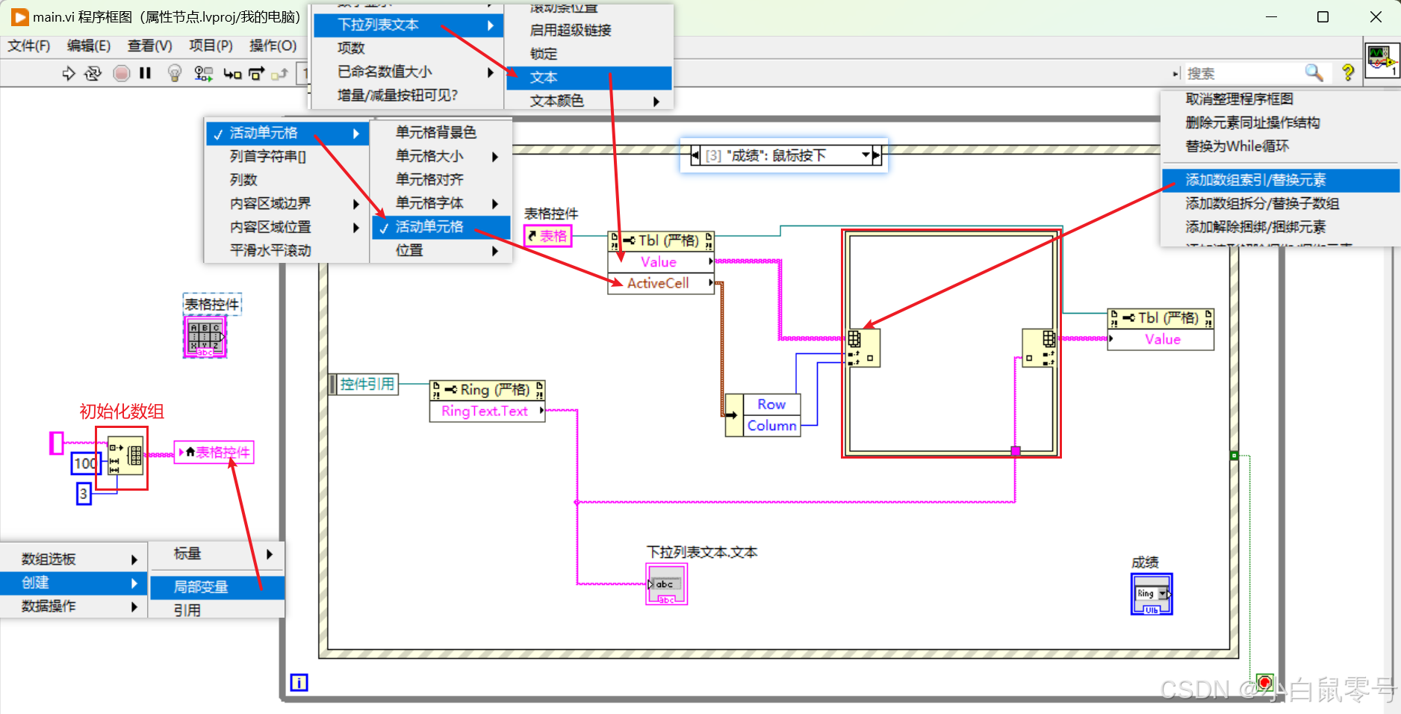Enable Retain Wire Values toolbar icon
The height and width of the screenshot is (714, 1401).
202,73
